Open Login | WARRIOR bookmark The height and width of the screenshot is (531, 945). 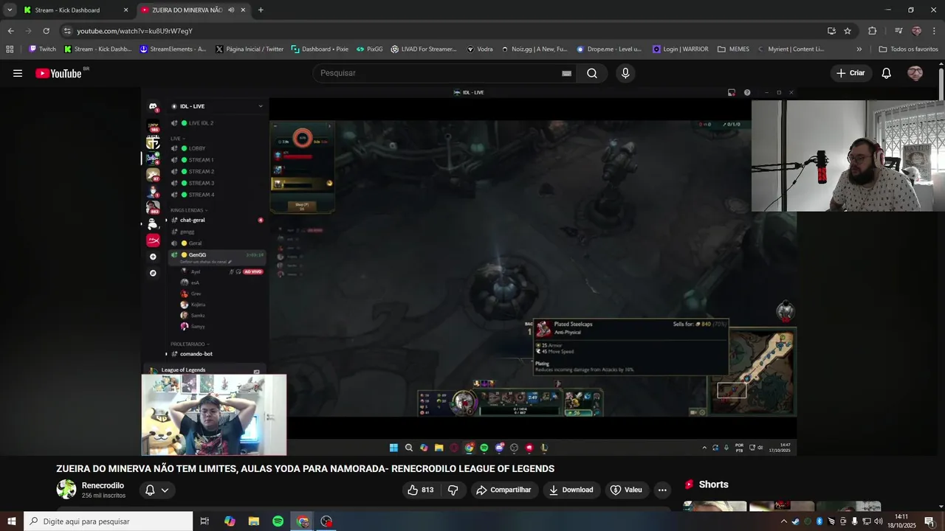[681, 49]
